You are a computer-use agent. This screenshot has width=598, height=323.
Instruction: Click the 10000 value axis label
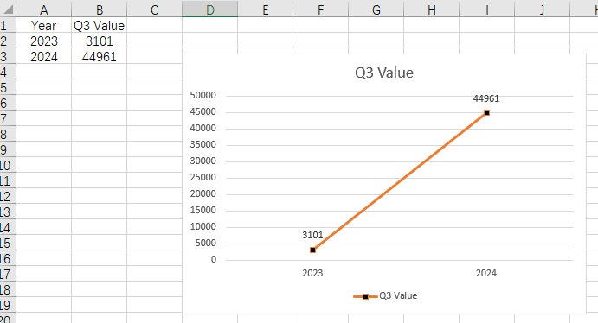[203, 227]
